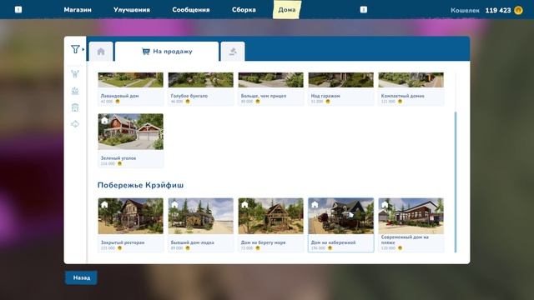Click the Назад button

tap(82, 277)
